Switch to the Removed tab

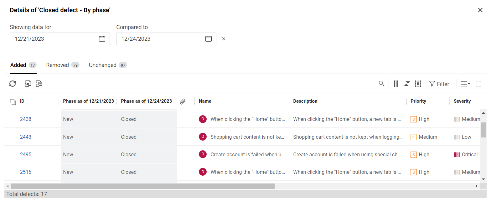click(62, 65)
